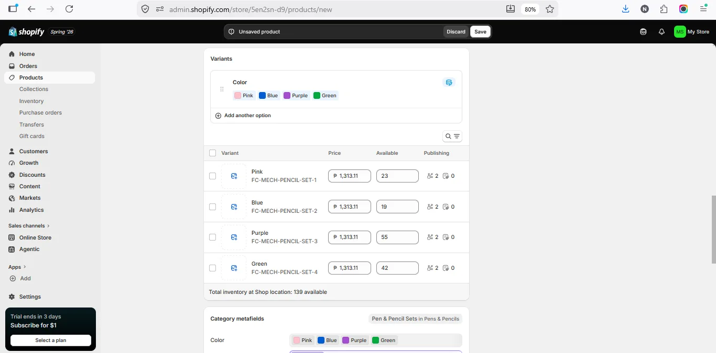This screenshot has width=716, height=353.
Task: Click the Orders sidebar icon
Action: 12,66
